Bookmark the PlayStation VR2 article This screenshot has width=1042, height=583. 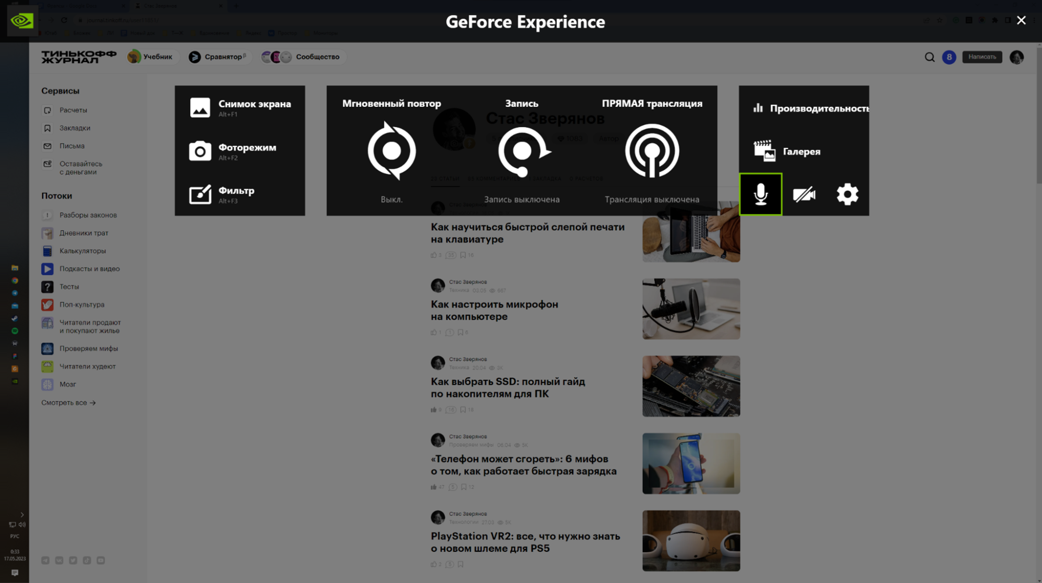461,564
